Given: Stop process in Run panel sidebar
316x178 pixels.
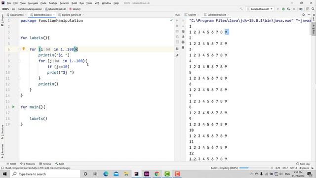Looking at the screenshot, I should click(177, 26).
